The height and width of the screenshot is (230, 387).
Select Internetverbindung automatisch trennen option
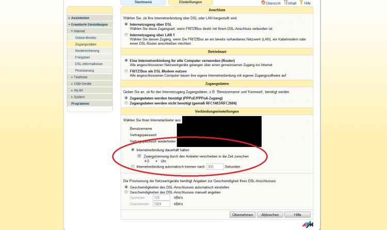pyautogui.click(x=133, y=167)
